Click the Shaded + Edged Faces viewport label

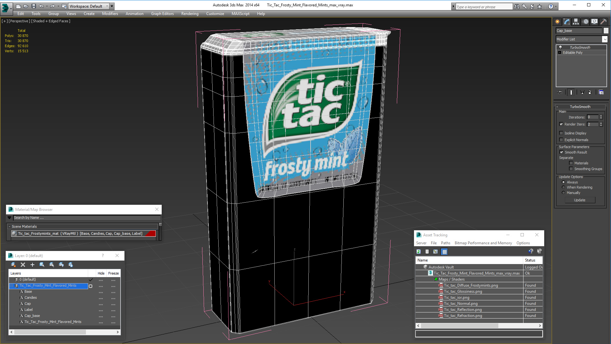(x=51, y=21)
